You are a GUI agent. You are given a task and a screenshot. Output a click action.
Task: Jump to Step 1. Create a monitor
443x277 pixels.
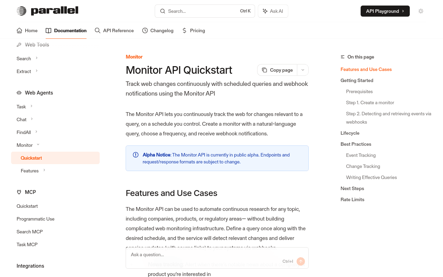[370, 102]
